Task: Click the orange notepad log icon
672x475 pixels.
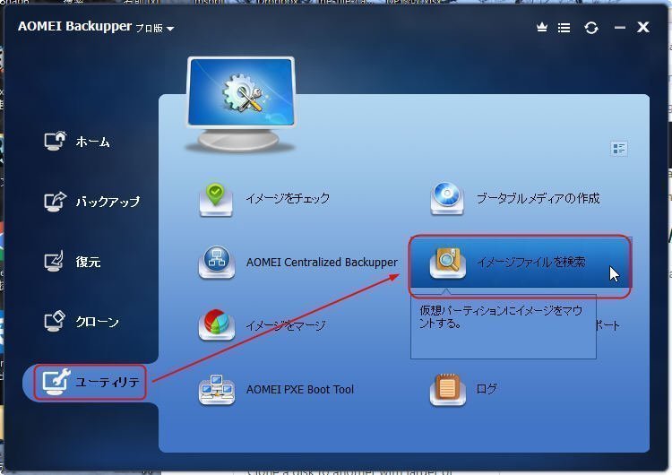Action: tap(447, 389)
